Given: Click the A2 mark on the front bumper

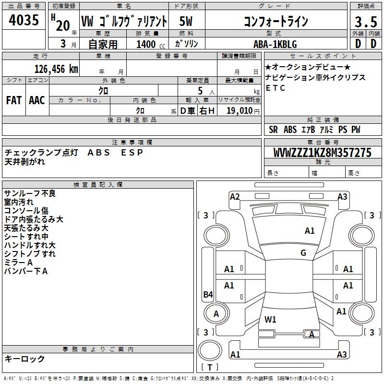Looking at the screenshot, I should tap(235, 197).
